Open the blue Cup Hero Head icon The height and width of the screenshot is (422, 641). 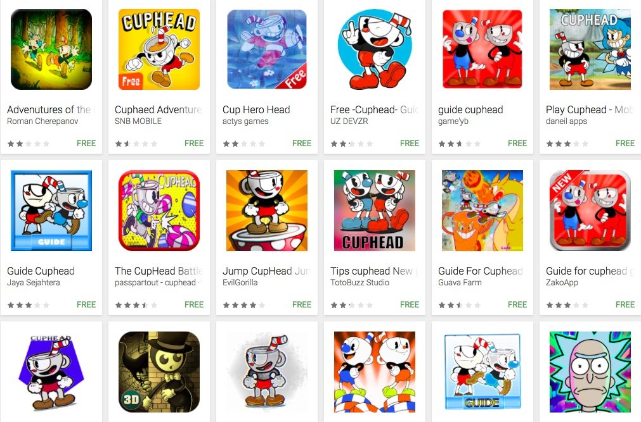click(x=267, y=49)
